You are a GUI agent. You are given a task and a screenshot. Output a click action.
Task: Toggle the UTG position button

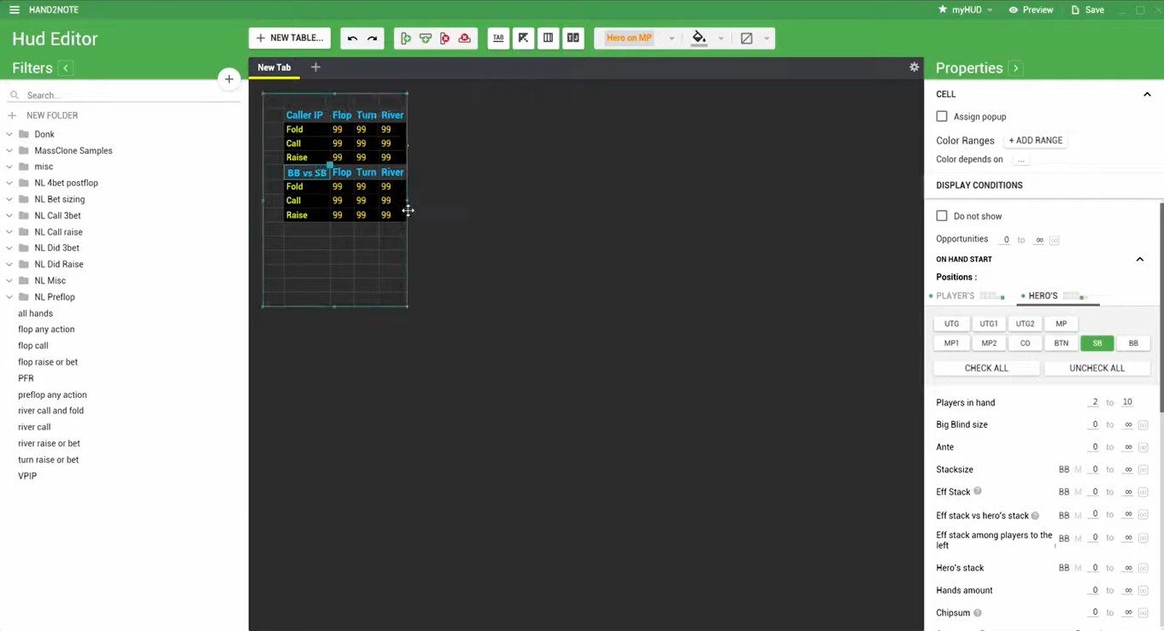(951, 324)
